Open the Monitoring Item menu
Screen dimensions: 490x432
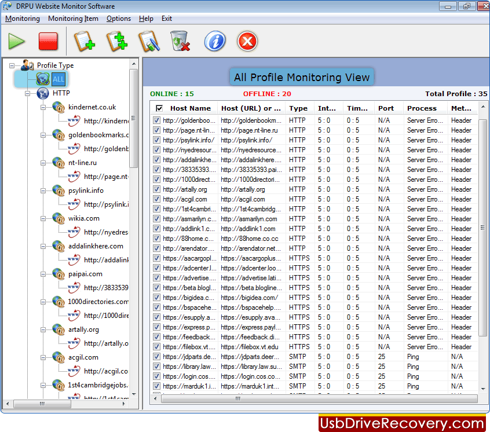click(x=73, y=19)
